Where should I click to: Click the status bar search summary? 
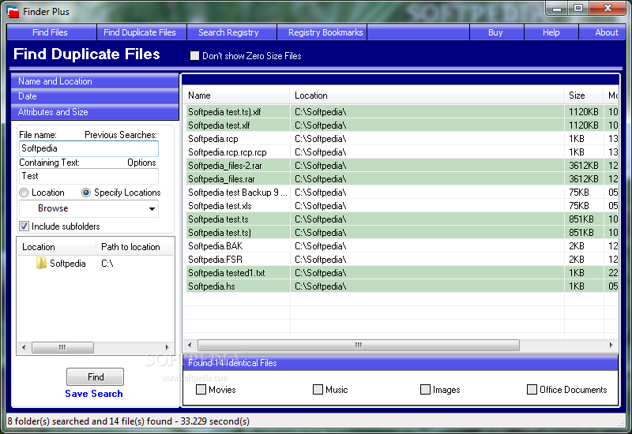128,421
